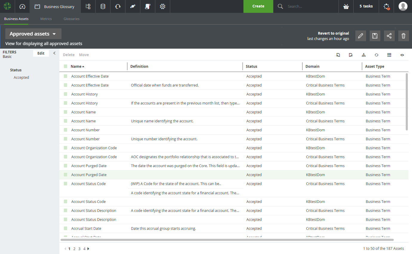Tick checkbox for Accrual Start Date row
The height and width of the screenshot is (254, 412).
(65, 228)
